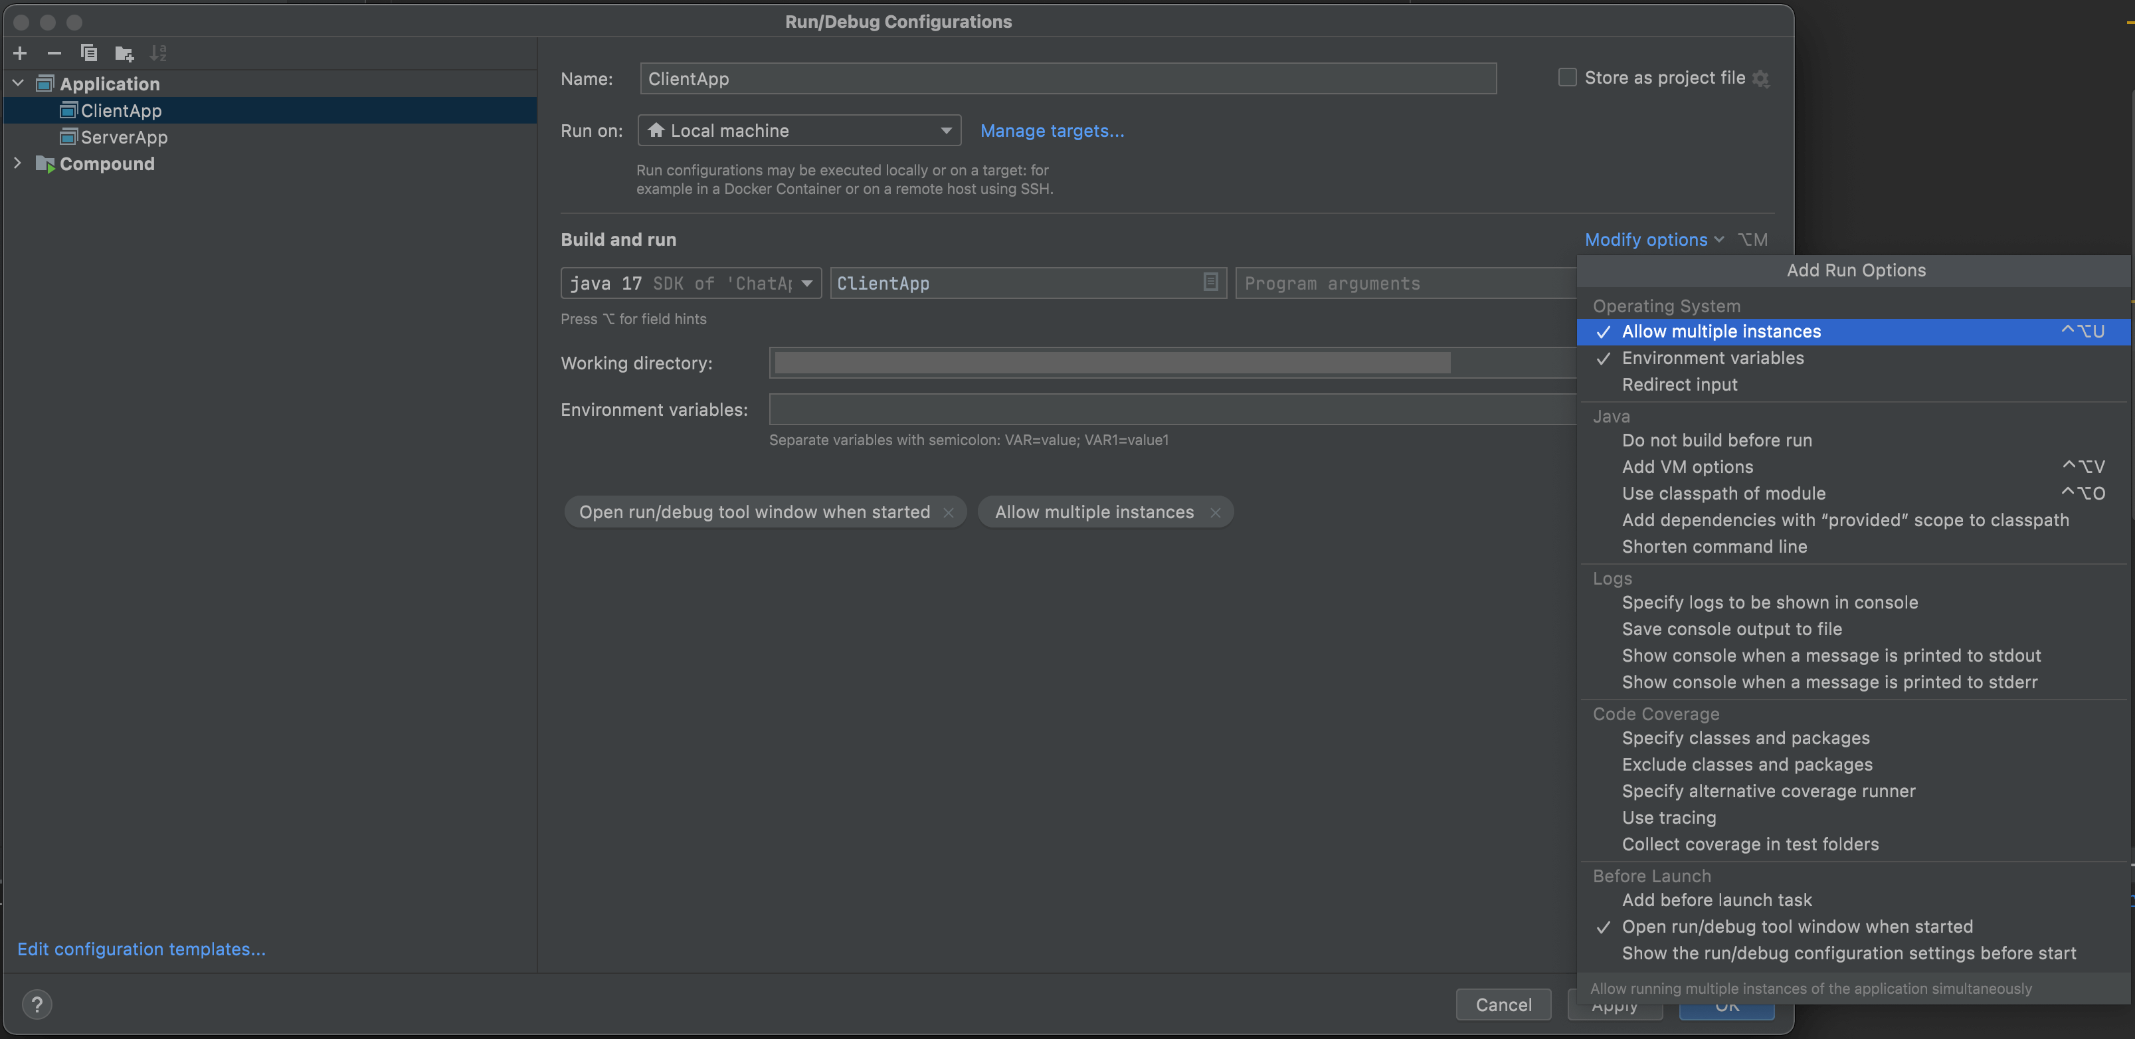This screenshot has width=2135, height=1039.
Task: Choose Use classpath of module
Action: pyautogui.click(x=1853, y=493)
